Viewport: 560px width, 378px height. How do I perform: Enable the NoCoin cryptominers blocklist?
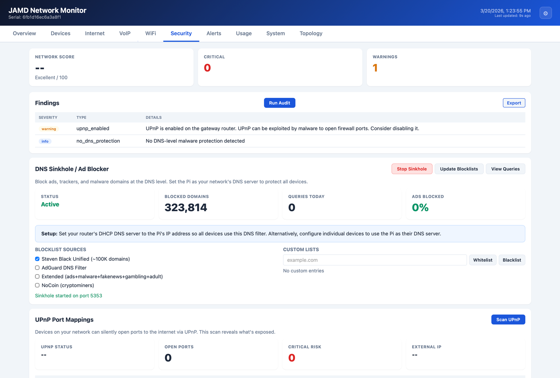click(37, 285)
